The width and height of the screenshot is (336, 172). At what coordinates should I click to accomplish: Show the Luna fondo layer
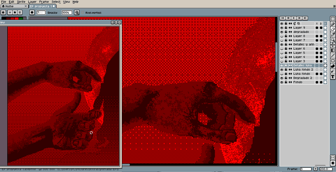coord(282,74)
